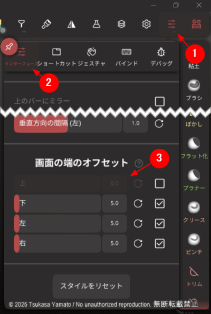Switch to the デバッグ tab
The width and height of the screenshot is (211, 314).
[161, 57]
